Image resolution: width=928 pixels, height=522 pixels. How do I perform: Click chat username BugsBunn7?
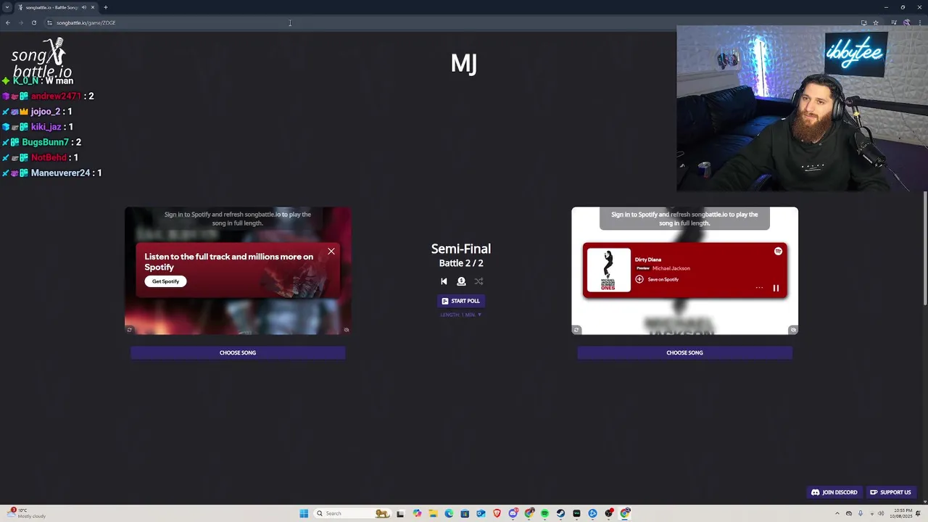[x=46, y=142]
